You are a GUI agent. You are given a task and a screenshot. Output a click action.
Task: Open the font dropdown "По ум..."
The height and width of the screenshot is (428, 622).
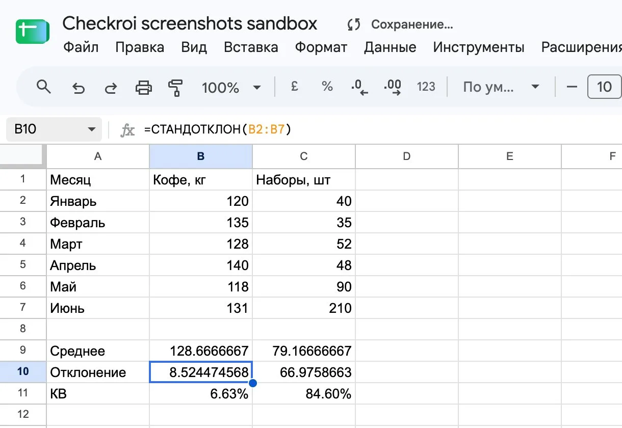point(501,87)
